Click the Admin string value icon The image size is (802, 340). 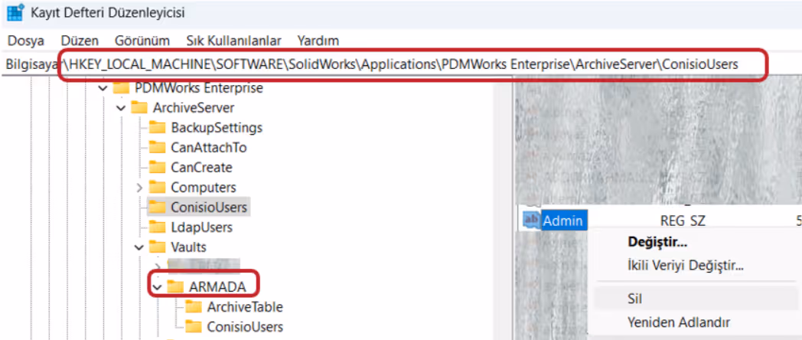531,221
